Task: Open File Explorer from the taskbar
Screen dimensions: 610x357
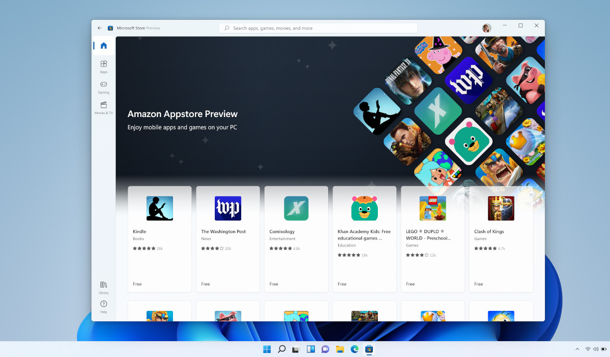Action: coord(340,349)
